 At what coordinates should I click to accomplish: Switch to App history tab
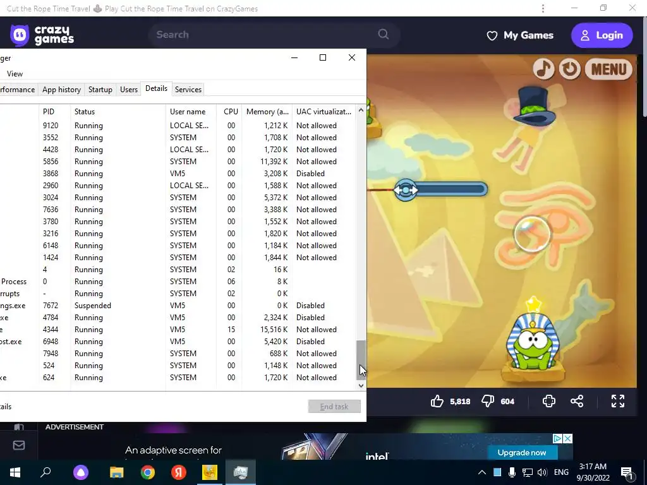(x=61, y=90)
